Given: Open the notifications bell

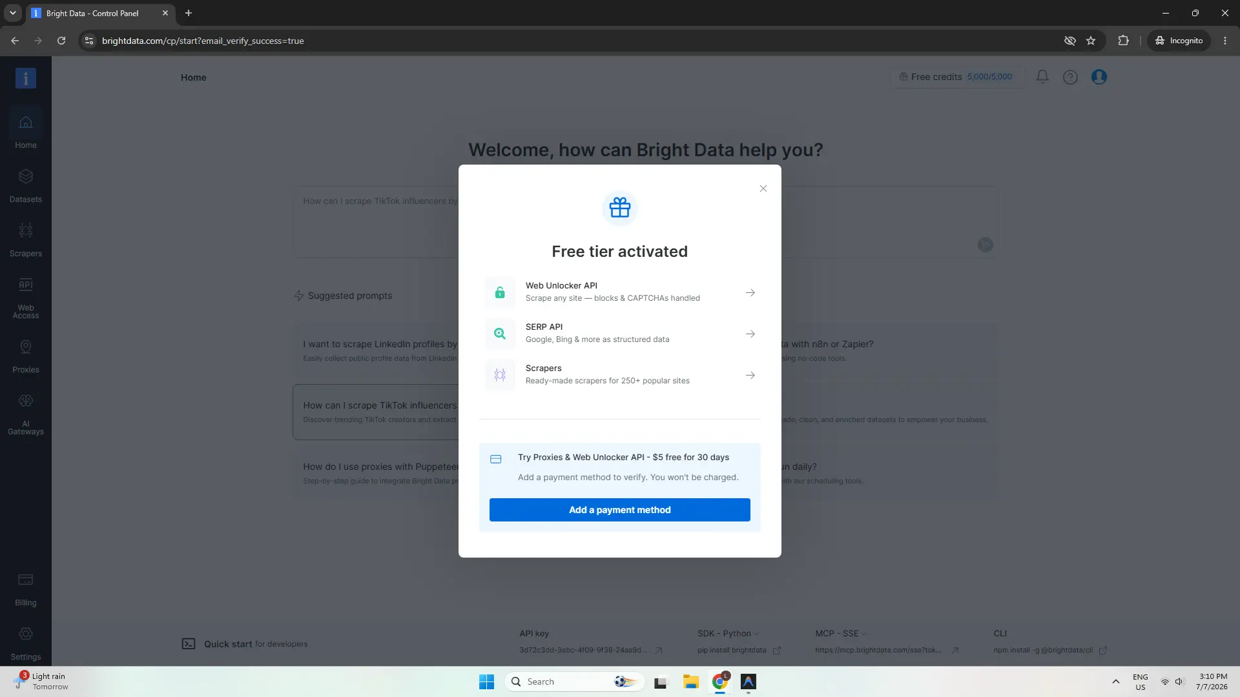Looking at the screenshot, I should pyautogui.click(x=1042, y=77).
